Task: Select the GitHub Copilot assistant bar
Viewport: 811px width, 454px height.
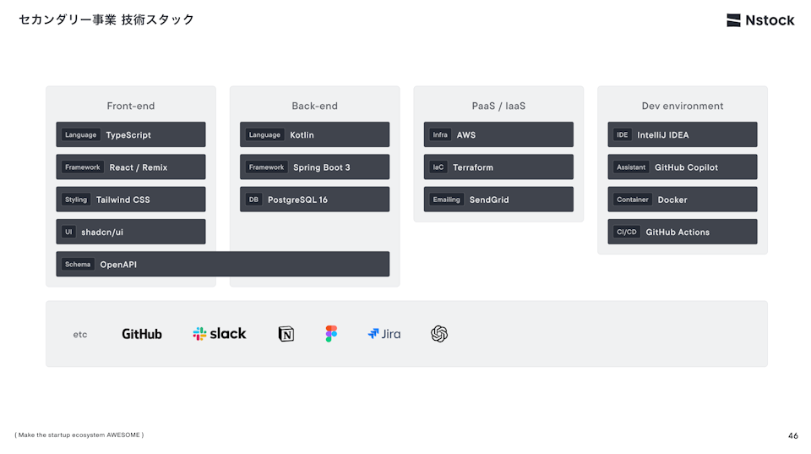Action: (x=683, y=167)
